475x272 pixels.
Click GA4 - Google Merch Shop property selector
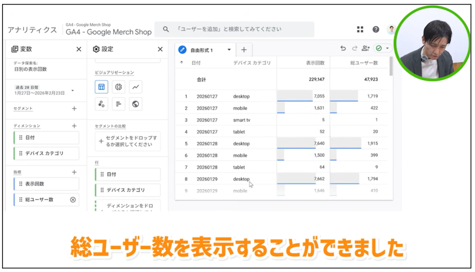pyautogui.click(x=108, y=29)
